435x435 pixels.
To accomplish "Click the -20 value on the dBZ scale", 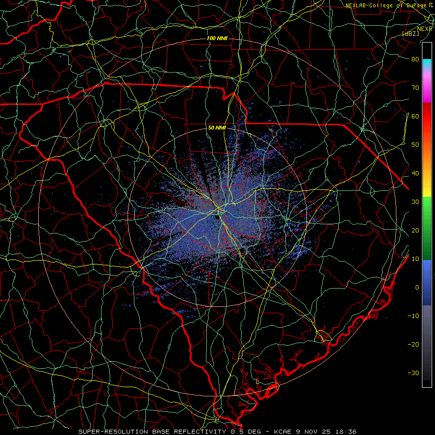I will 413,345.
